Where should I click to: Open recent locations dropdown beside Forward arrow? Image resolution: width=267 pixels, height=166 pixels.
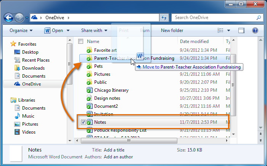click(x=27, y=18)
